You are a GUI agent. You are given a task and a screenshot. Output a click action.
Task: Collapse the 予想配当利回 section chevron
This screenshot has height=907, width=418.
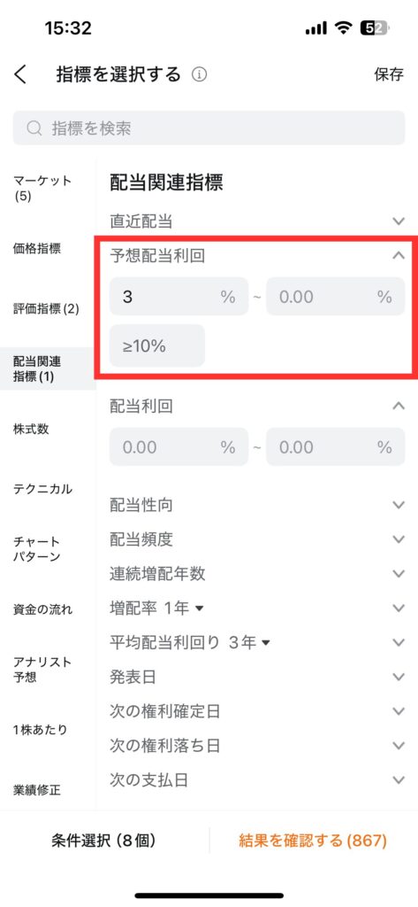coord(399,255)
